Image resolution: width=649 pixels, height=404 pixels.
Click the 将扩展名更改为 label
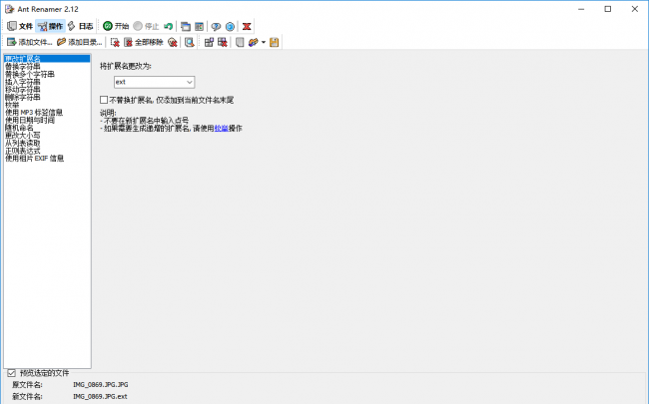126,66
